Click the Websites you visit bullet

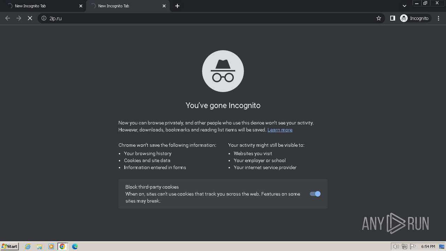(x=253, y=153)
